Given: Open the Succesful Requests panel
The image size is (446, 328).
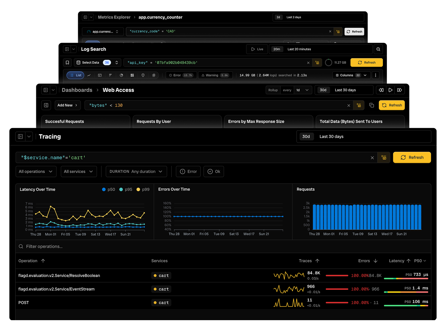Looking at the screenshot, I should (86, 122).
